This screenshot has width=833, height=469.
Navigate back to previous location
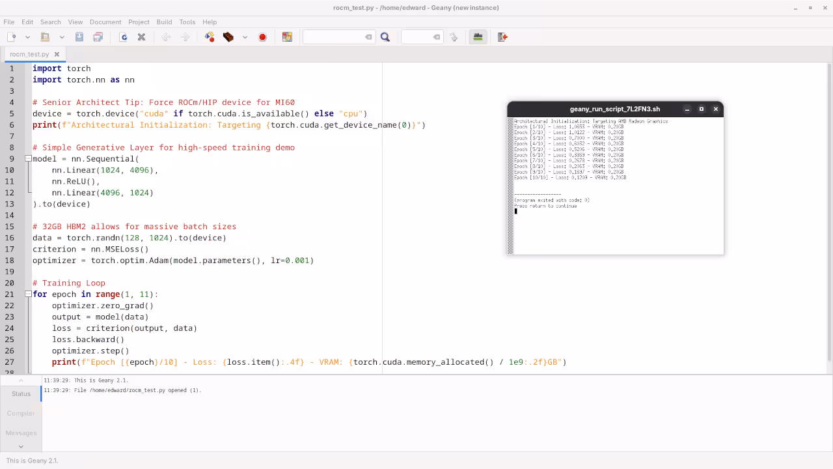pyautogui.click(x=165, y=37)
